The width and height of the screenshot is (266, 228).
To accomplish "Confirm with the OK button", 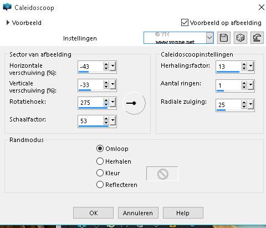I will [x=93, y=213].
